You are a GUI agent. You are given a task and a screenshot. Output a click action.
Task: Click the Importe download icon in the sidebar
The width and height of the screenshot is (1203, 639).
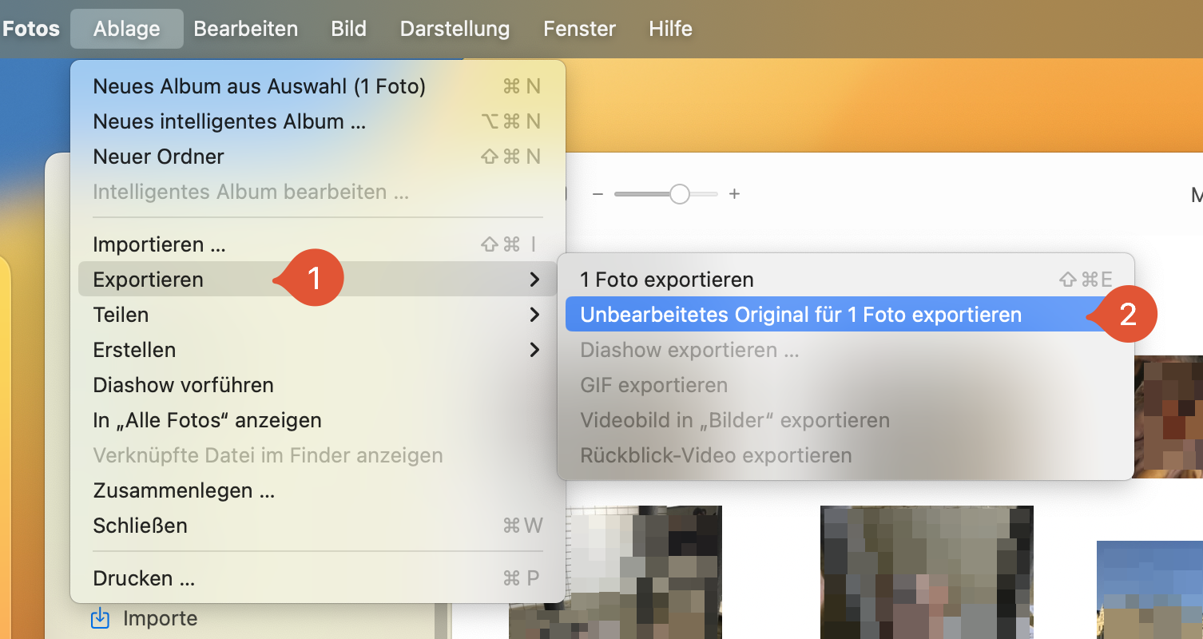[x=99, y=617]
